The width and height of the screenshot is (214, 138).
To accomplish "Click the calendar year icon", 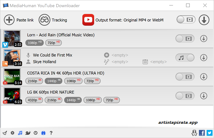I will click(145, 62).
